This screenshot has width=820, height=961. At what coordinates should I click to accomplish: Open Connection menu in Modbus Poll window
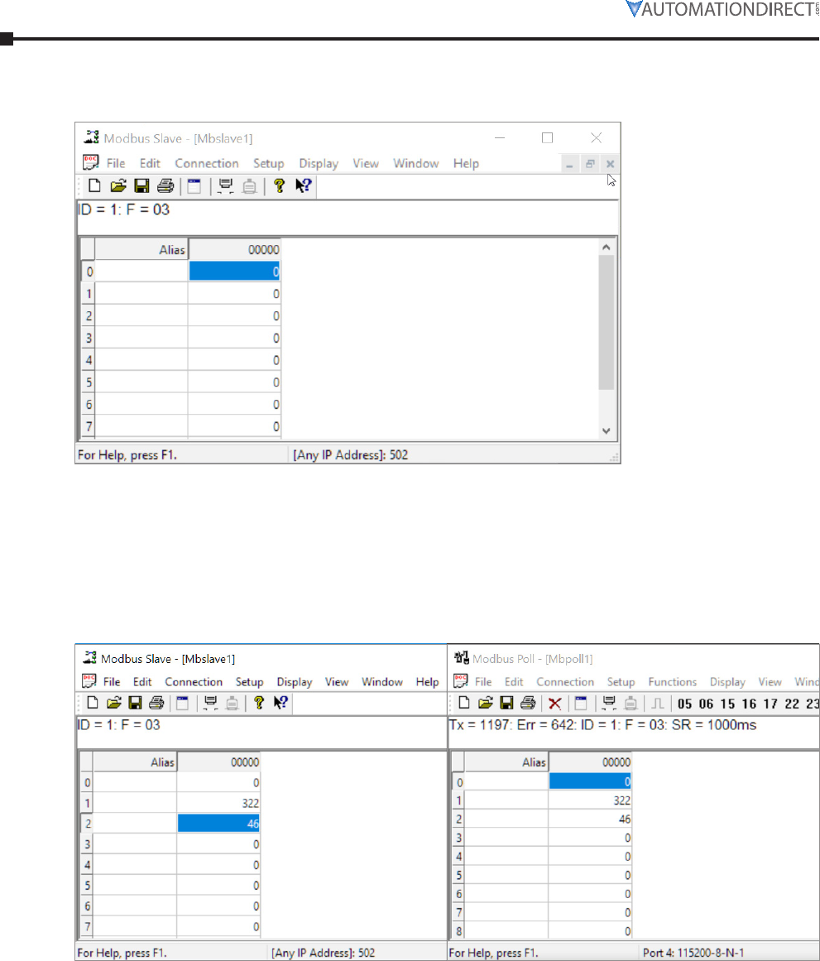[565, 682]
